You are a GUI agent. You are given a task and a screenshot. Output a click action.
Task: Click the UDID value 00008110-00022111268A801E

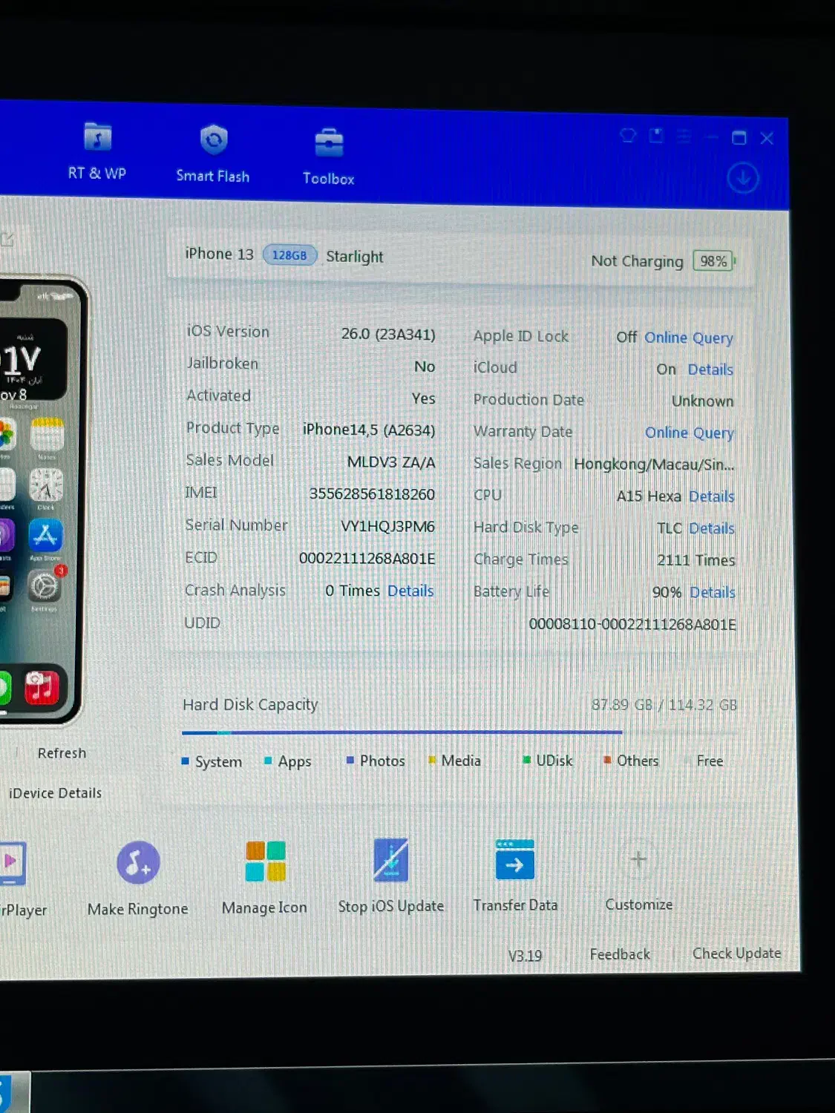(632, 625)
